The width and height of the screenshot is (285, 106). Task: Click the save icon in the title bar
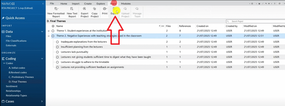[259, 4]
